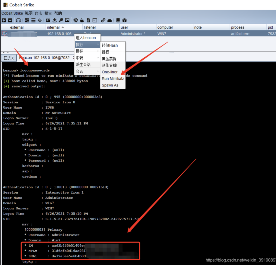Click the cloud web server management icon
This screenshot has width=276, height=265.
click(x=109, y=20)
